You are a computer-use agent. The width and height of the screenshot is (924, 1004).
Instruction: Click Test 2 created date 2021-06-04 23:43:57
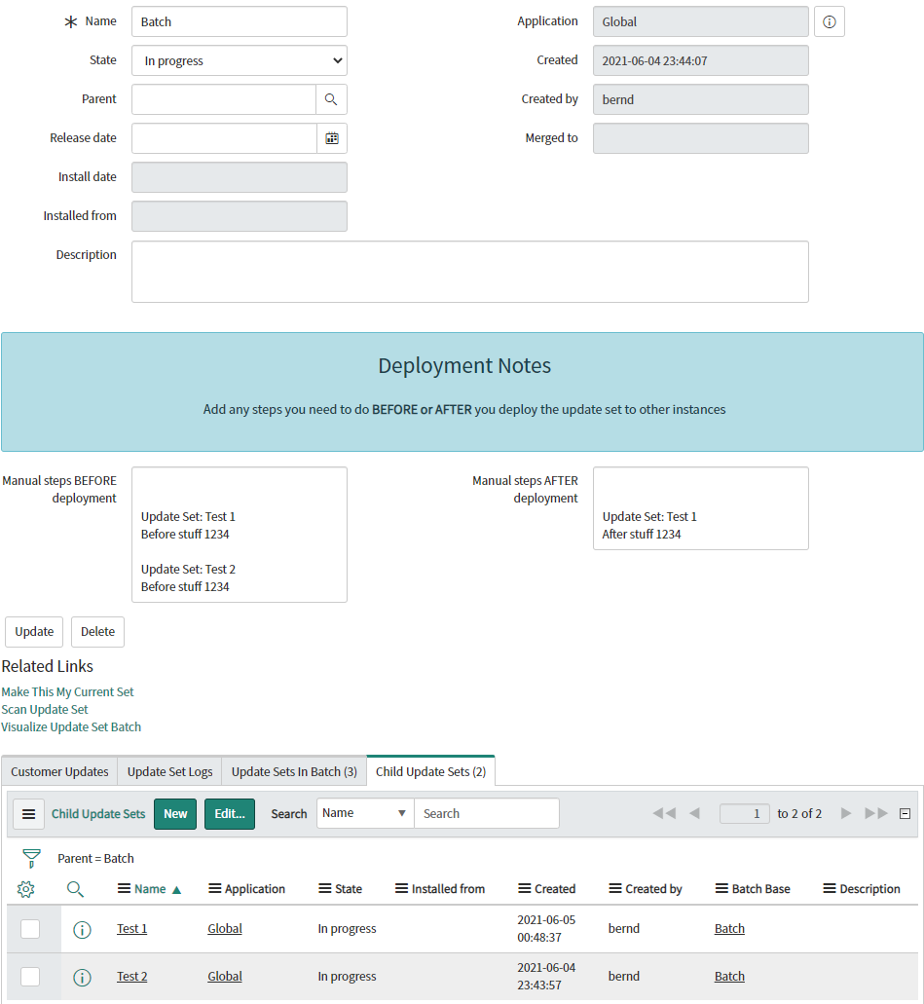click(x=546, y=977)
